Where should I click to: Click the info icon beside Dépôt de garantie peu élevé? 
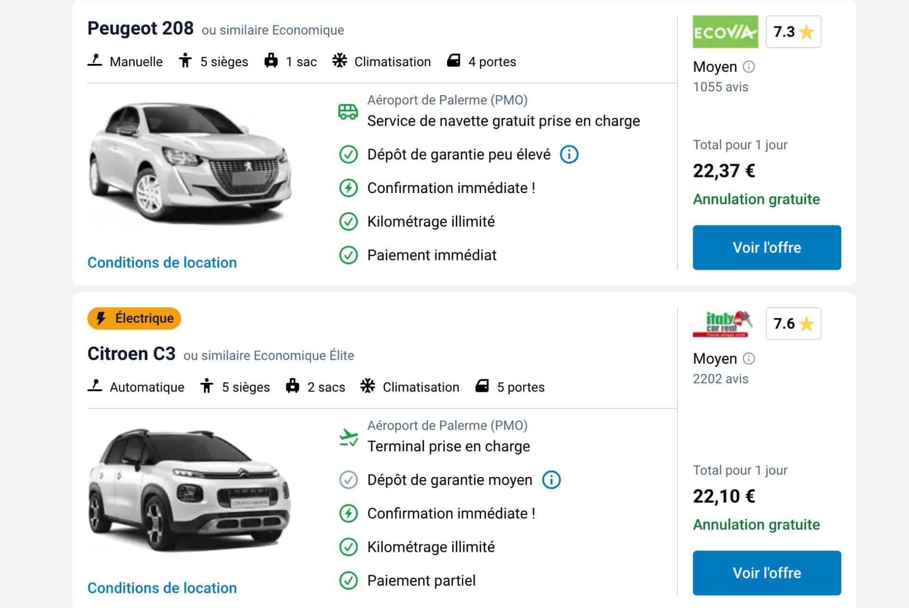coord(569,154)
